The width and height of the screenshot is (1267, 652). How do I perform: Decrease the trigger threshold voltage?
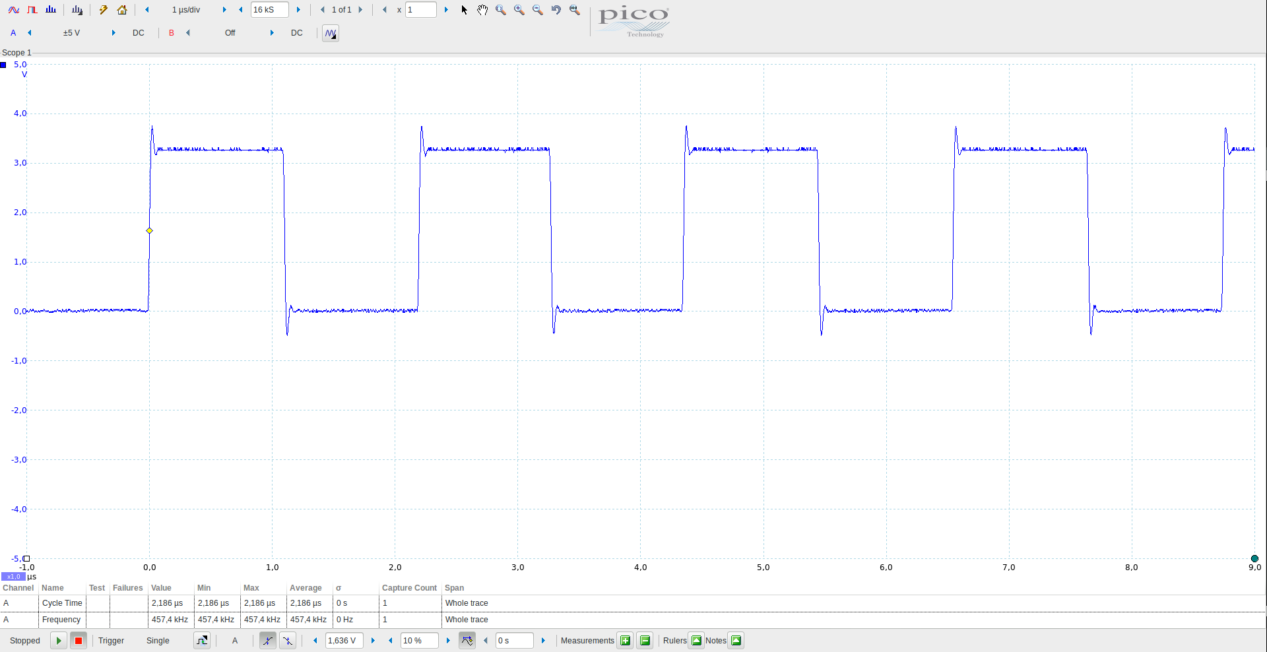(315, 641)
